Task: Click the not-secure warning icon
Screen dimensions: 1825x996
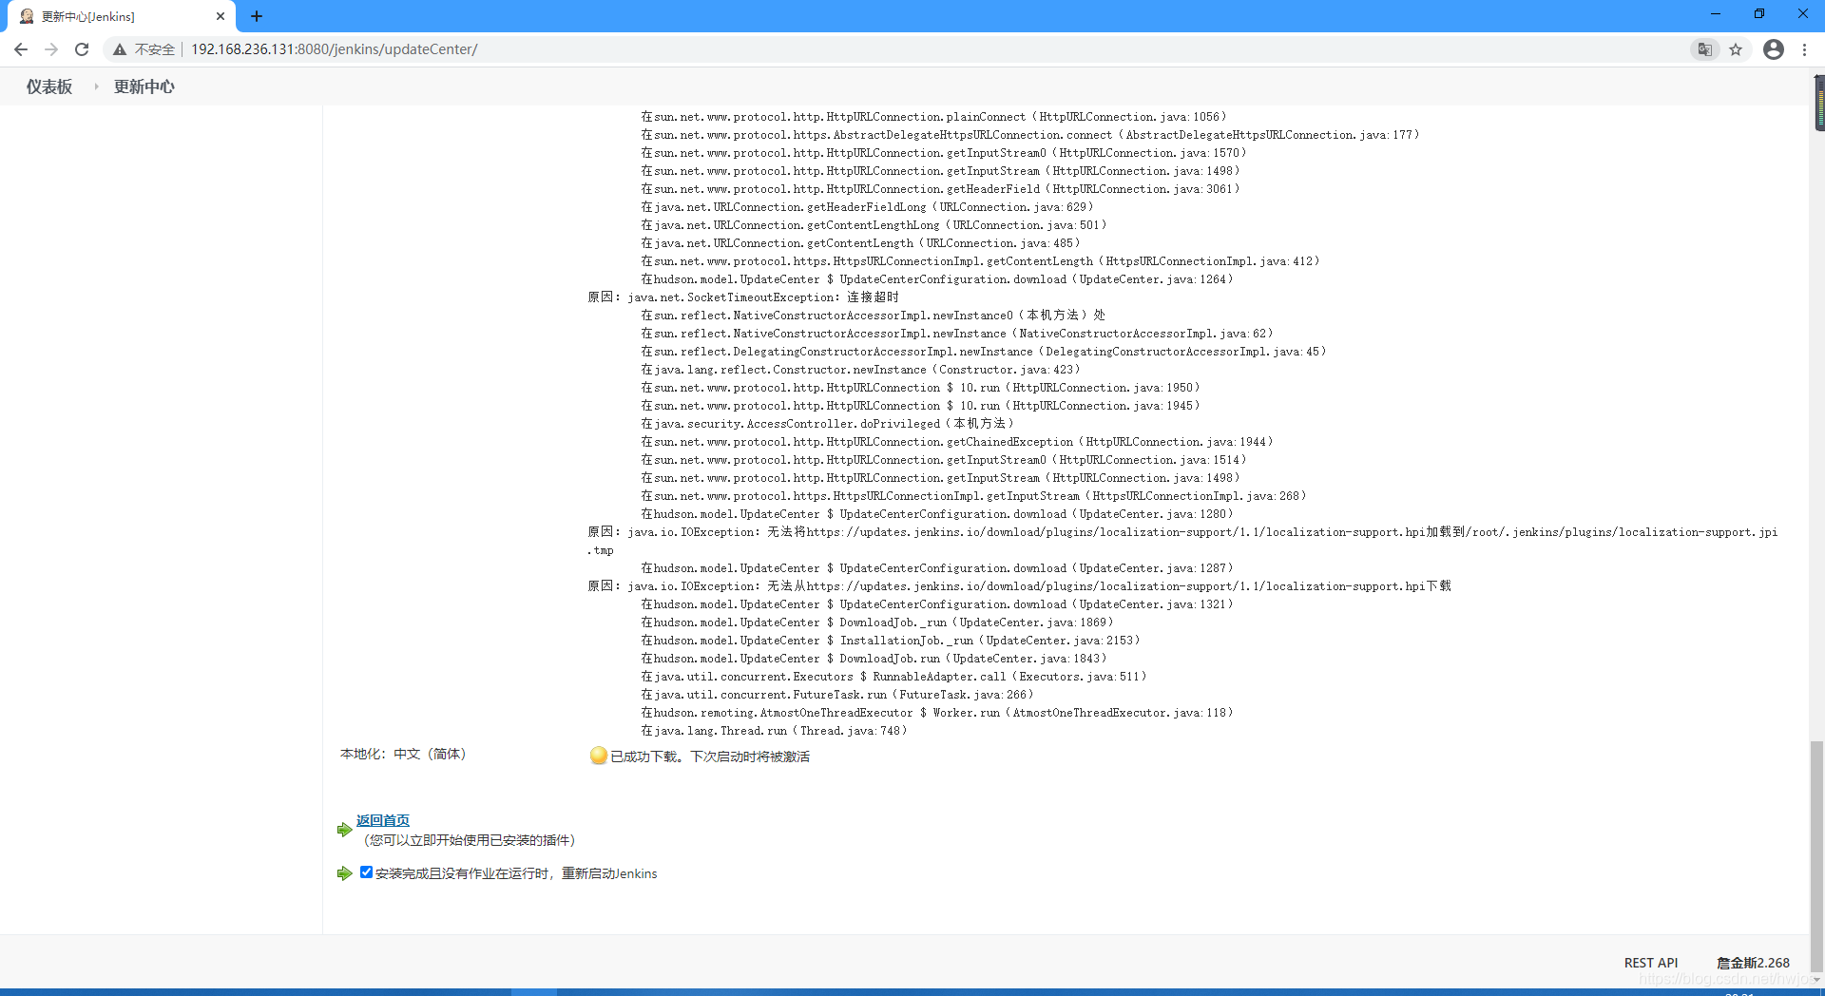Action: click(120, 49)
